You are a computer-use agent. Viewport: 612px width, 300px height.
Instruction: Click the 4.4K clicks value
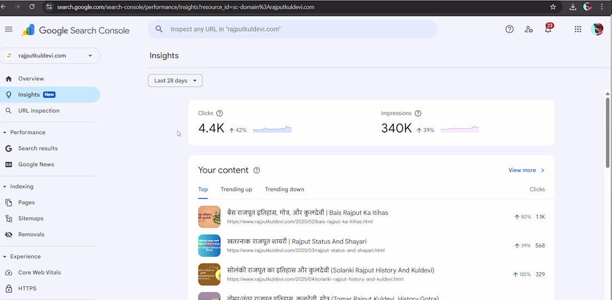(x=211, y=129)
